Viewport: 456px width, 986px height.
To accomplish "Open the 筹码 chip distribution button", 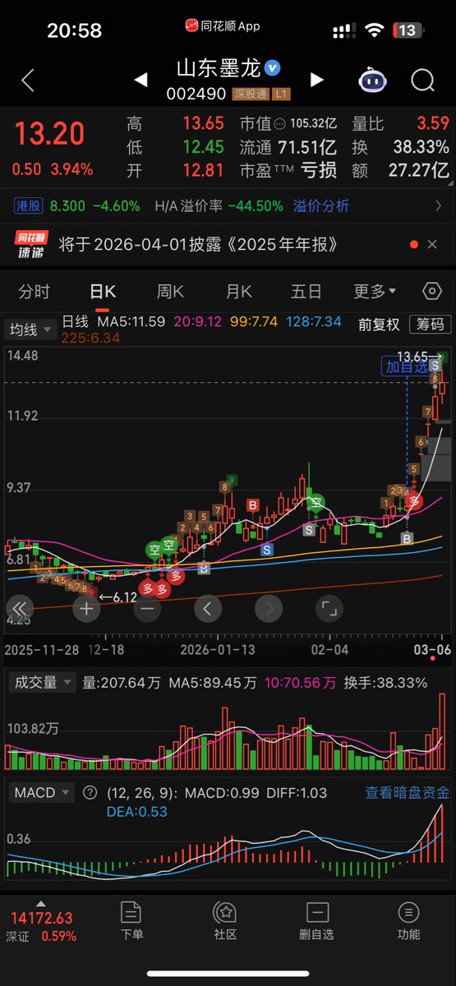I will click(x=431, y=325).
